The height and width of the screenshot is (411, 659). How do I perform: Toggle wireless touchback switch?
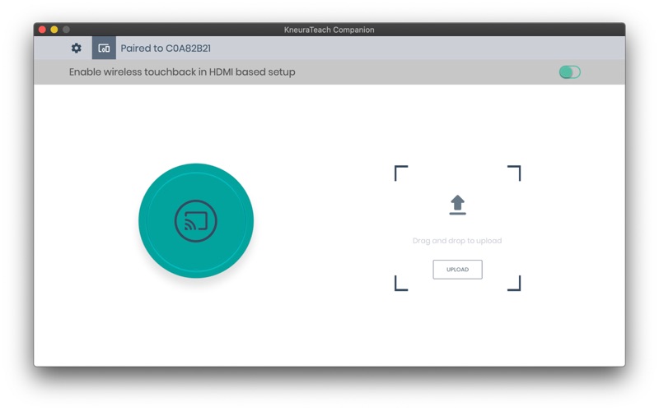point(569,72)
